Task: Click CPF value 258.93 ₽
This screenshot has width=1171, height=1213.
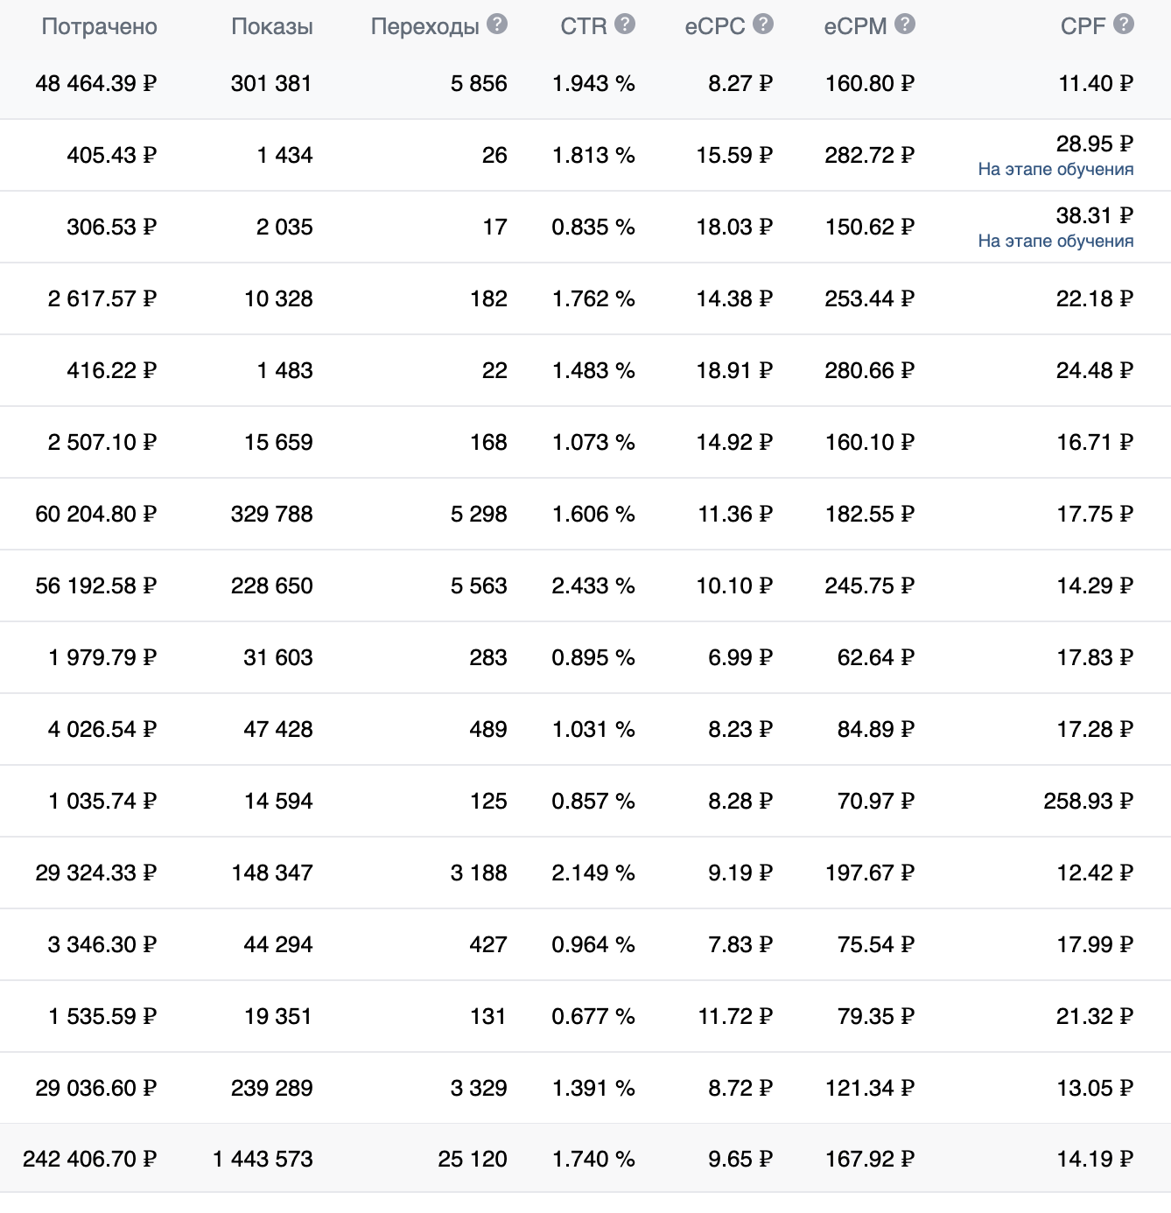Action: [x=1088, y=801]
